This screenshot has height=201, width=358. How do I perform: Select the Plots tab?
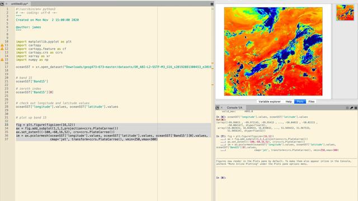[x=300, y=102]
